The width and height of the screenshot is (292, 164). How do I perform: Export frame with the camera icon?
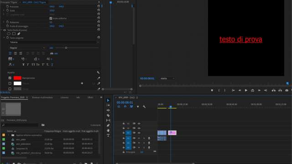tap(287, 90)
